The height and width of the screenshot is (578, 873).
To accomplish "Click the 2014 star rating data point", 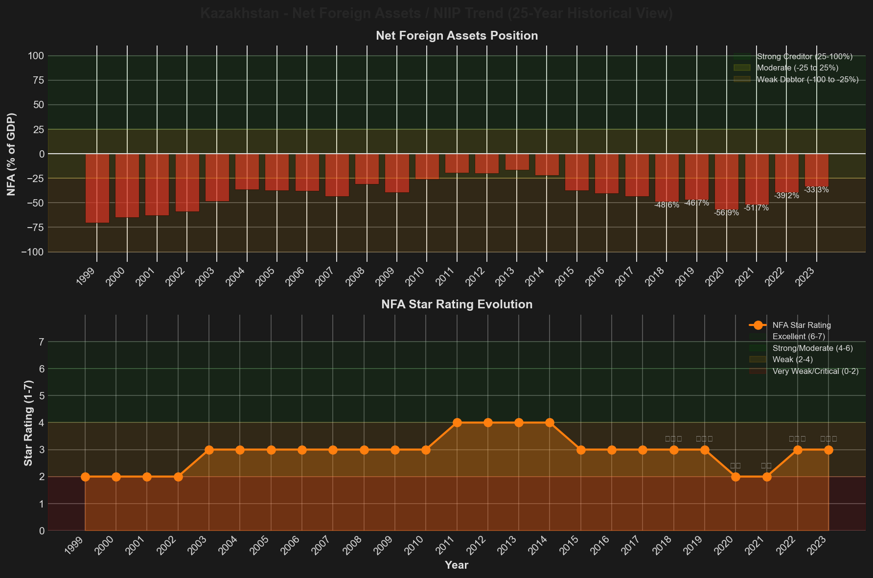I will coord(550,423).
